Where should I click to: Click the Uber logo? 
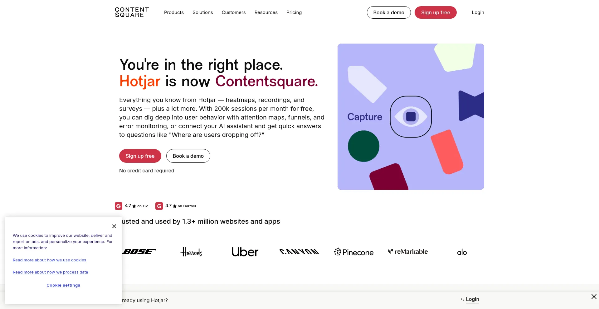point(245,252)
